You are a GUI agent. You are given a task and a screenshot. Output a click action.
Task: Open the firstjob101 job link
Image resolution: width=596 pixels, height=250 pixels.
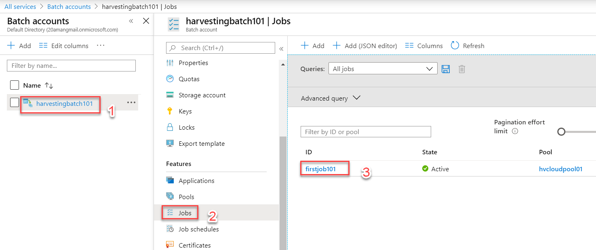pyautogui.click(x=320, y=169)
